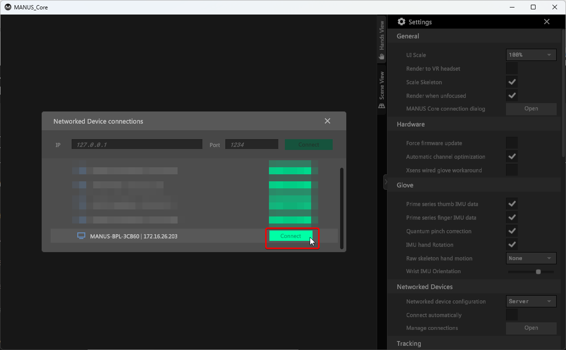Collapse the side panel arrow handle
Image resolution: width=566 pixels, height=350 pixels.
click(x=385, y=182)
